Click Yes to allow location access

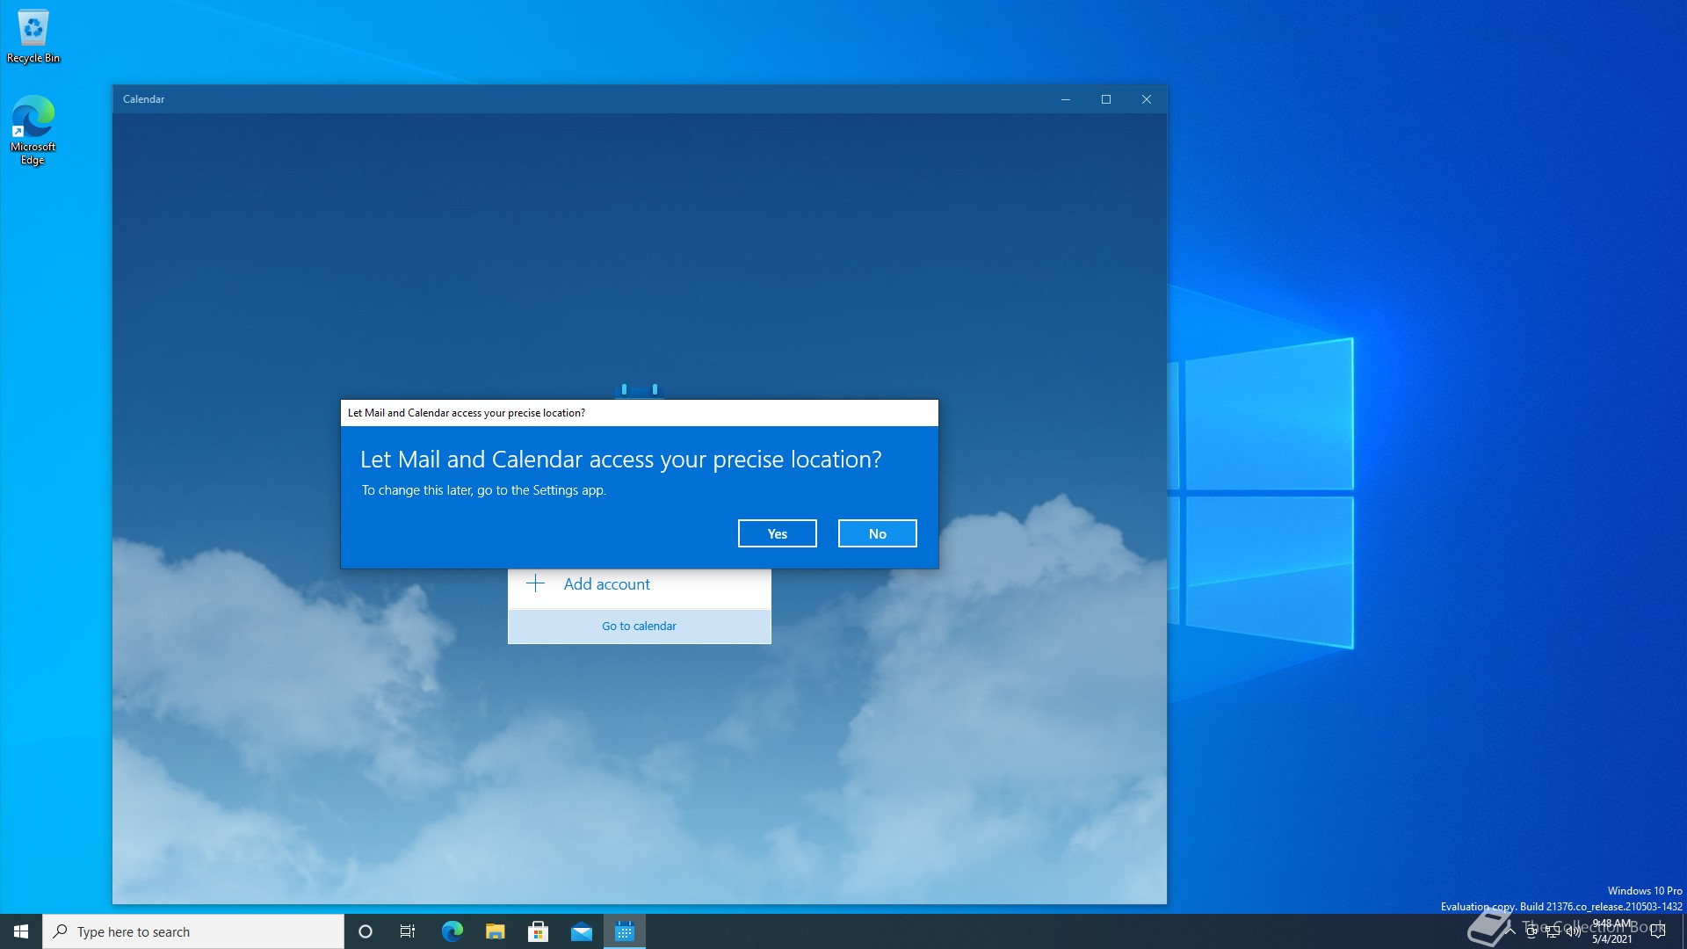point(777,533)
